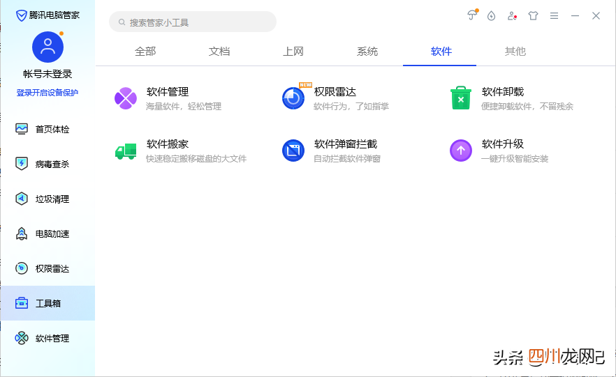Open 首页体检 monitor icon in sidebar
The image size is (616, 377).
[x=22, y=129]
